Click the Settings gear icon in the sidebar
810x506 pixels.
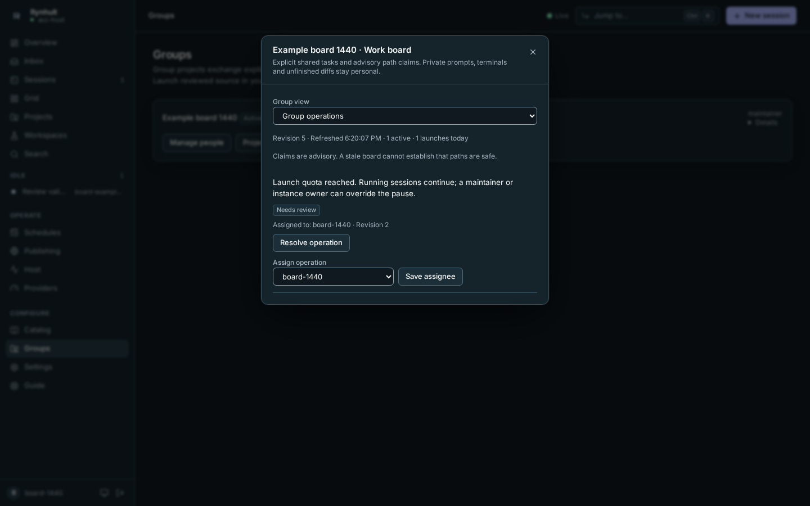coord(15,367)
